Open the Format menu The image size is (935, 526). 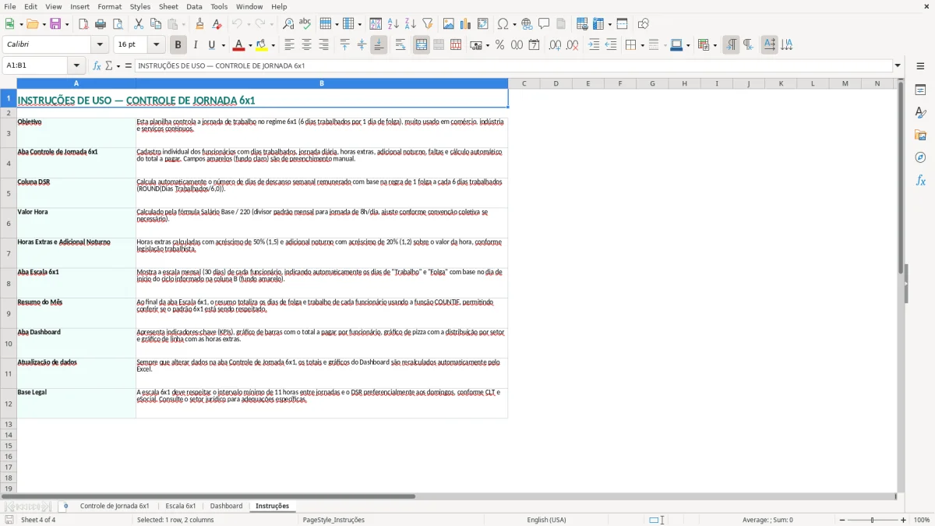point(109,6)
